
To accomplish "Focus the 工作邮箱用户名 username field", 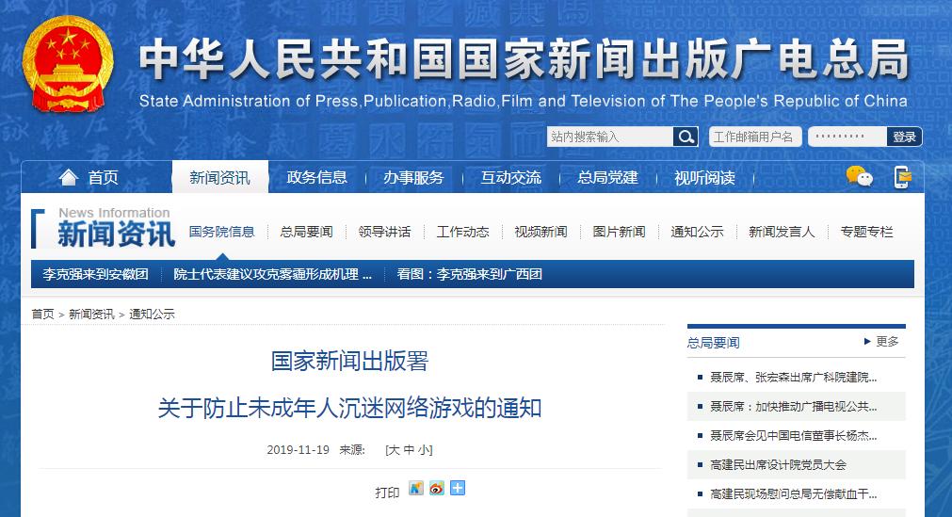I will click(x=755, y=137).
